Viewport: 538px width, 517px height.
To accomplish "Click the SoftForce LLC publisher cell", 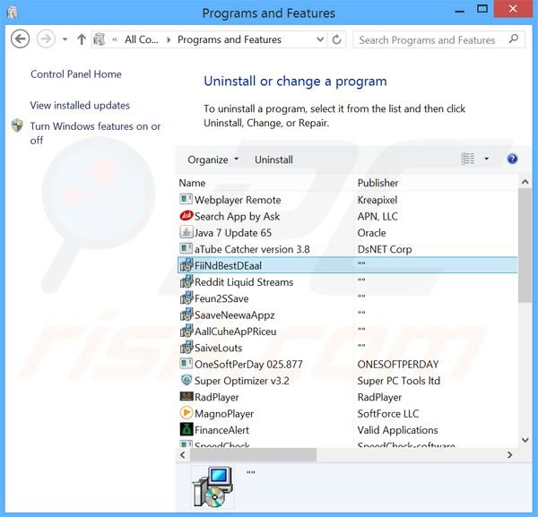I will [388, 413].
